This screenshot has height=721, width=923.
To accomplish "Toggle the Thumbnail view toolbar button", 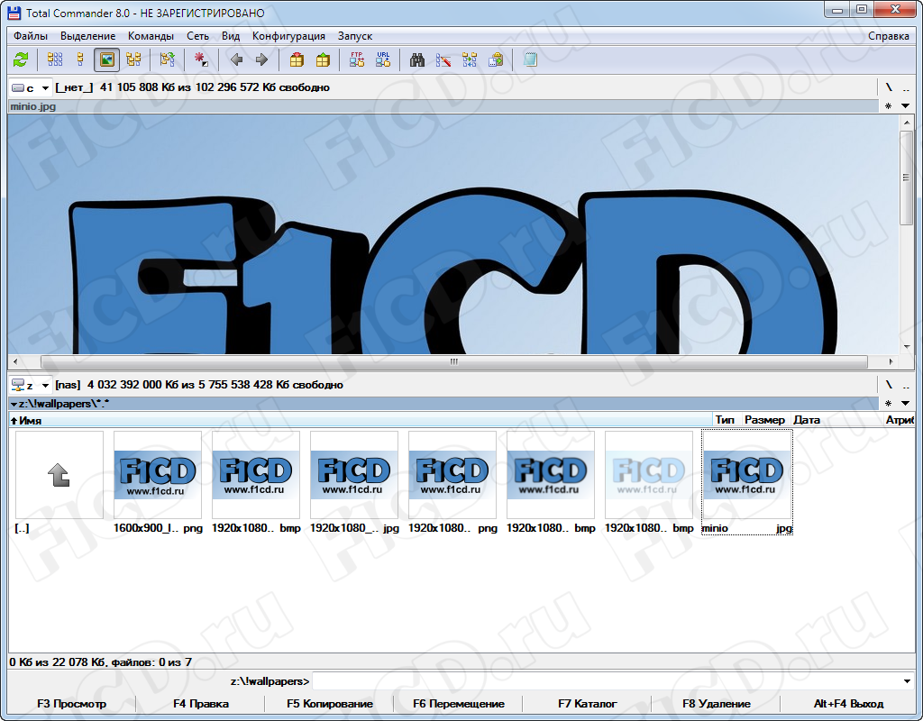I will click(x=106, y=59).
